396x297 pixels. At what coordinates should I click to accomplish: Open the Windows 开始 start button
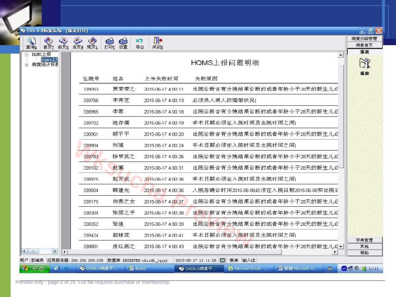pos(35,269)
